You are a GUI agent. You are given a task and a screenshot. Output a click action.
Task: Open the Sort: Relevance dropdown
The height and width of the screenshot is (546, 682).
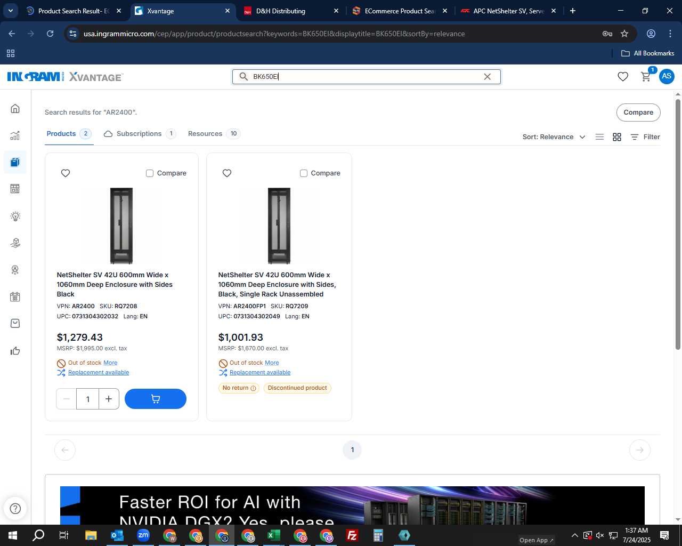click(x=554, y=137)
